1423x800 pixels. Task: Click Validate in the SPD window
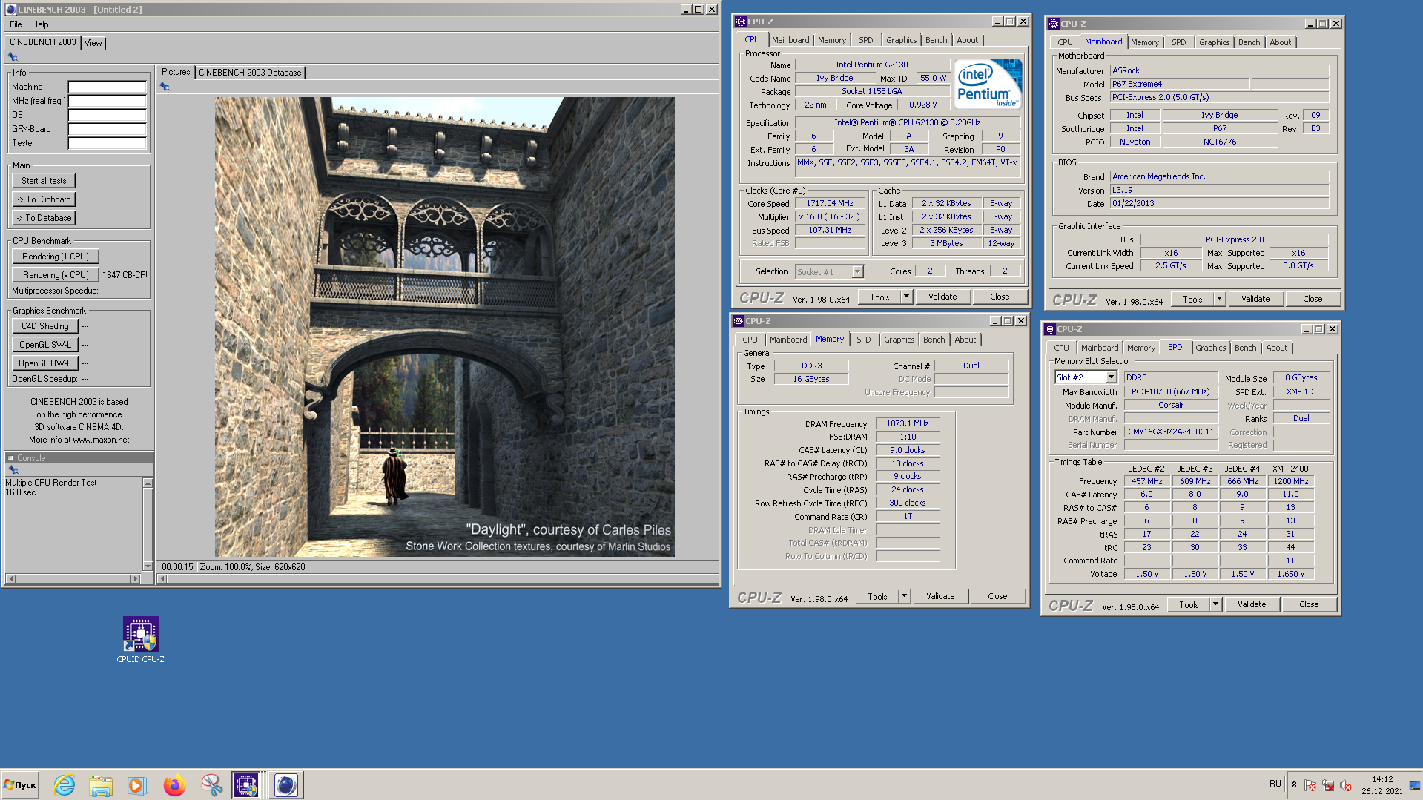[x=1252, y=604]
